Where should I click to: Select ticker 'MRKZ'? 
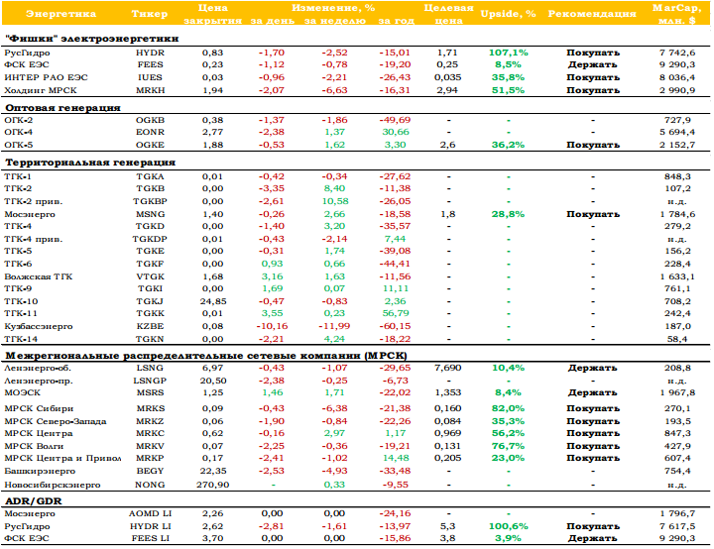coord(150,421)
